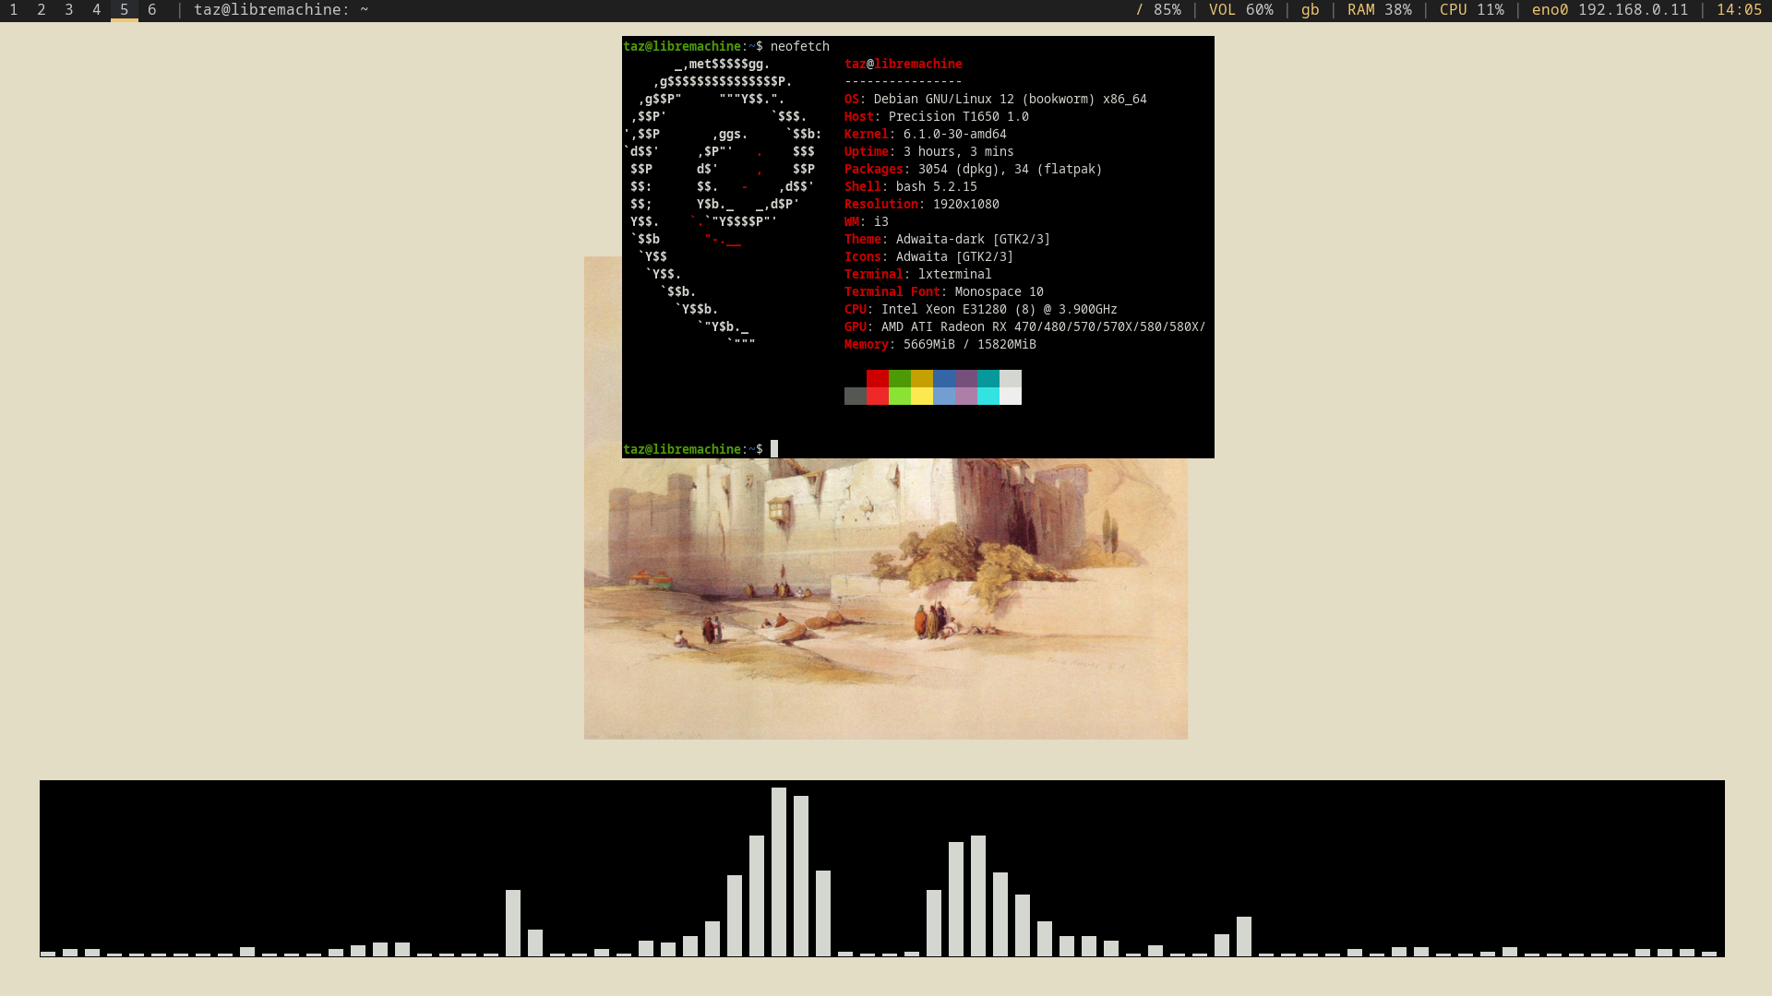1772x996 pixels.
Task: Open workspace 4
Action: [97, 10]
